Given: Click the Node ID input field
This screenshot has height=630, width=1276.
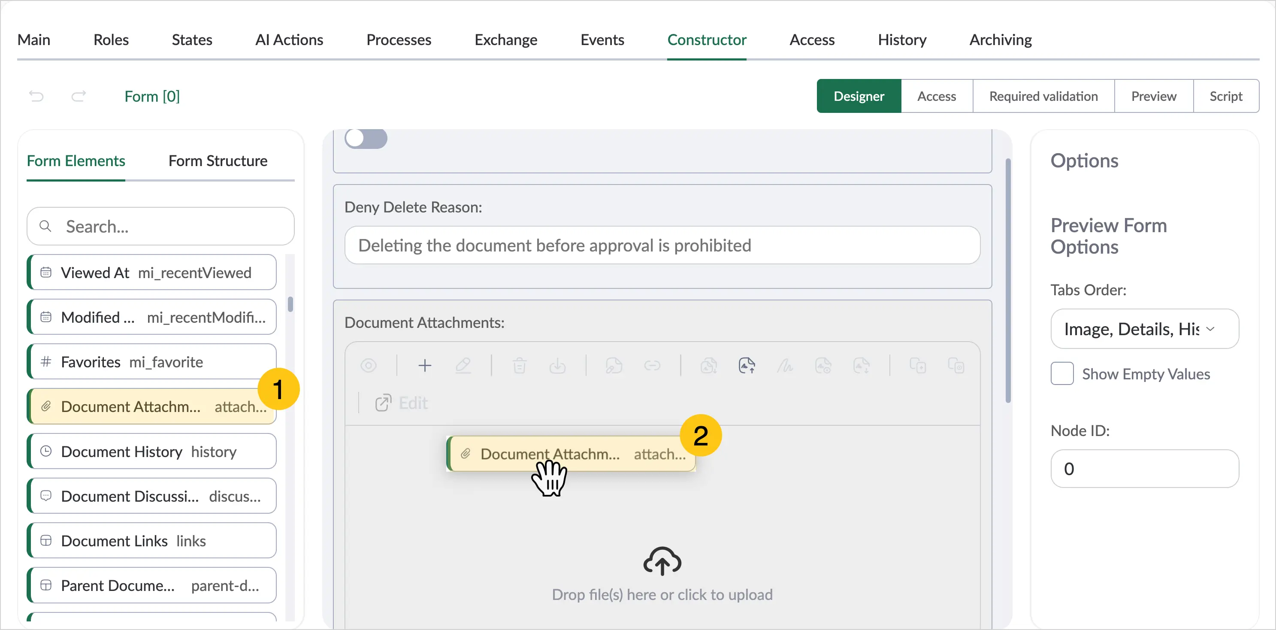Looking at the screenshot, I should tap(1145, 469).
